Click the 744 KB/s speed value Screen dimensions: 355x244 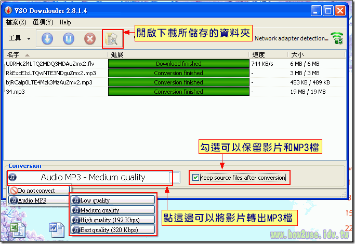pos(262,64)
